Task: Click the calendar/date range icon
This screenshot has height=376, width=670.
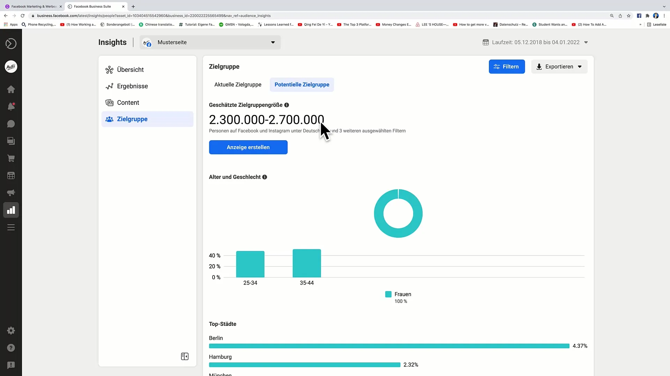Action: pos(486,42)
